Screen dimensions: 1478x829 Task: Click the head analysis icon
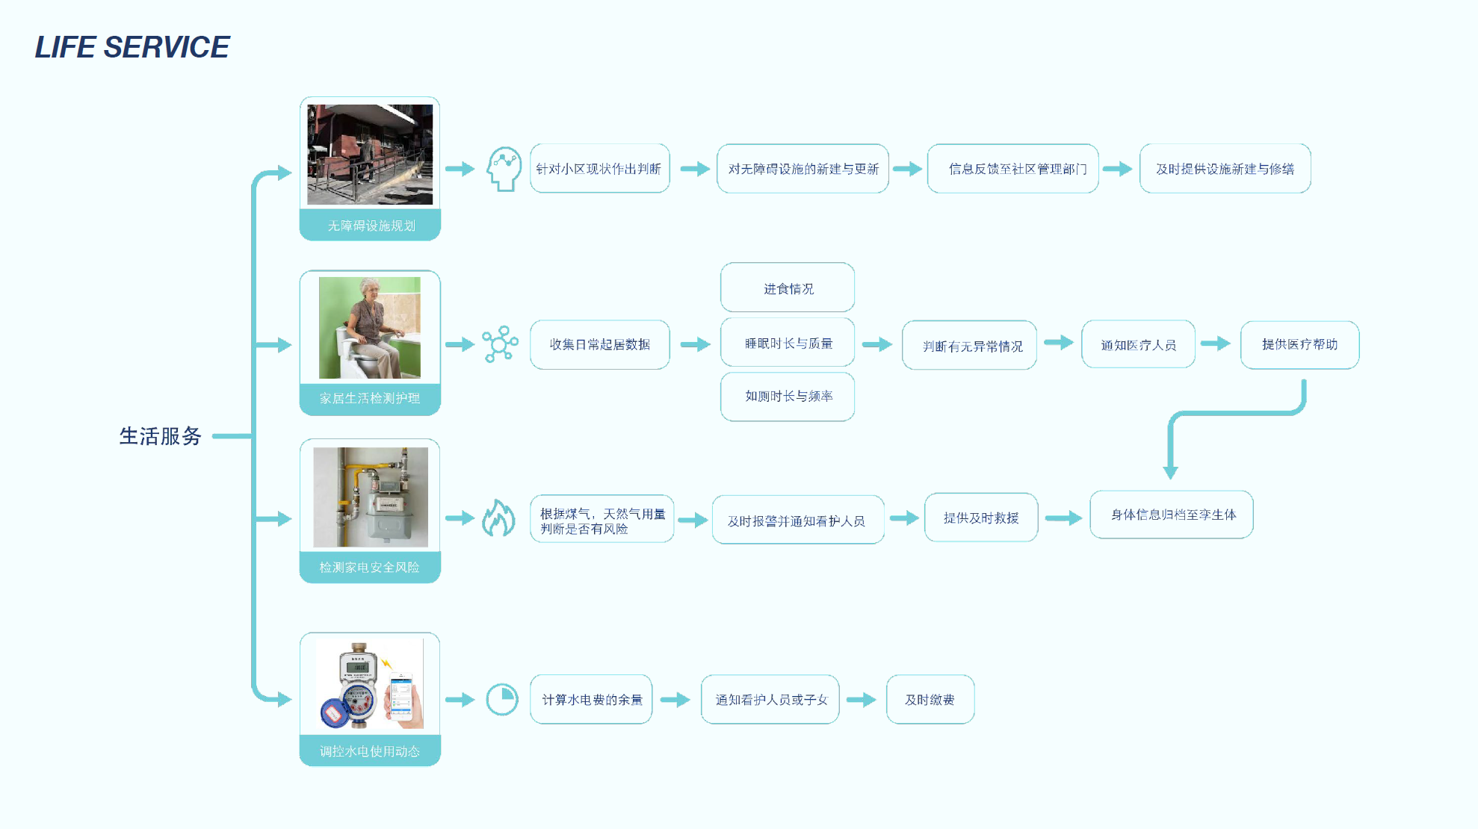pyautogui.click(x=504, y=169)
